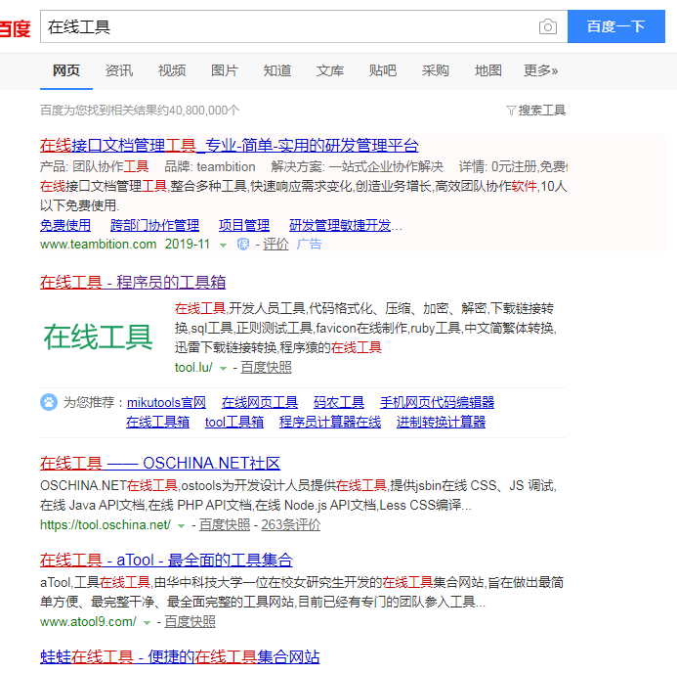Open recommended link 进制转换计算器
Viewport: 677px width, 674px height.
441,422
